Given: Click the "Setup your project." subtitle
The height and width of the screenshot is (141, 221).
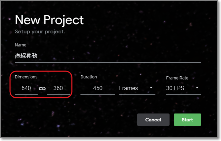Looking at the screenshot, I should coord(40,32).
